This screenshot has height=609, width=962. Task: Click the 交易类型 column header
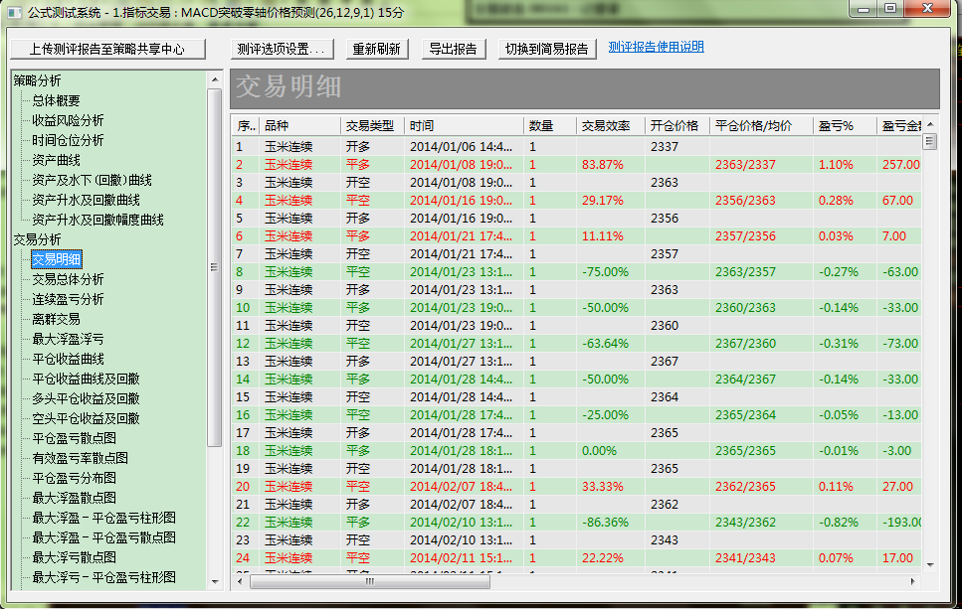[369, 126]
